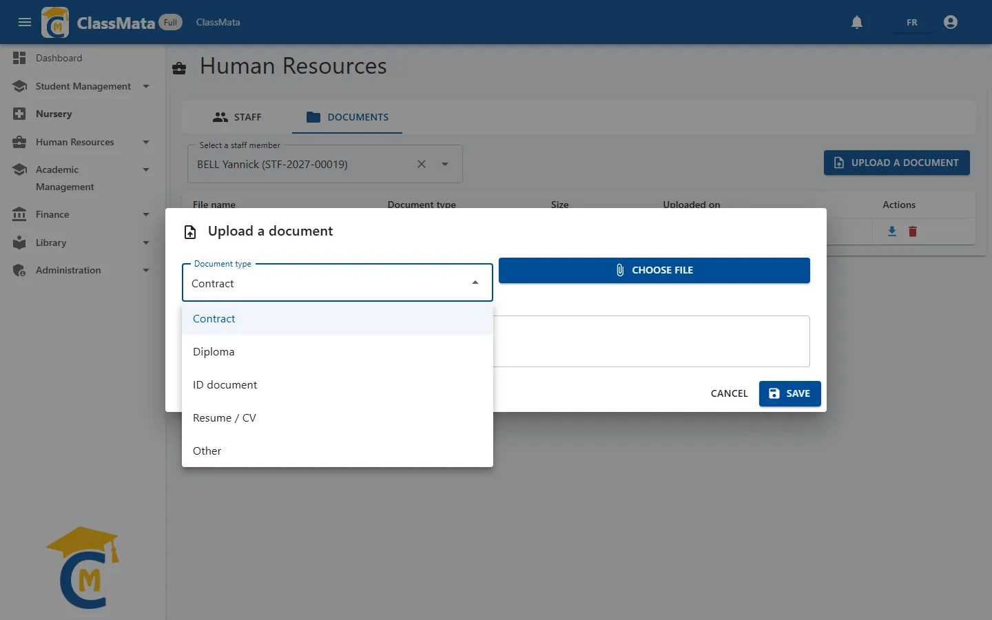Click the description text area in the dialog
The height and width of the screenshot is (620, 992).
point(652,341)
